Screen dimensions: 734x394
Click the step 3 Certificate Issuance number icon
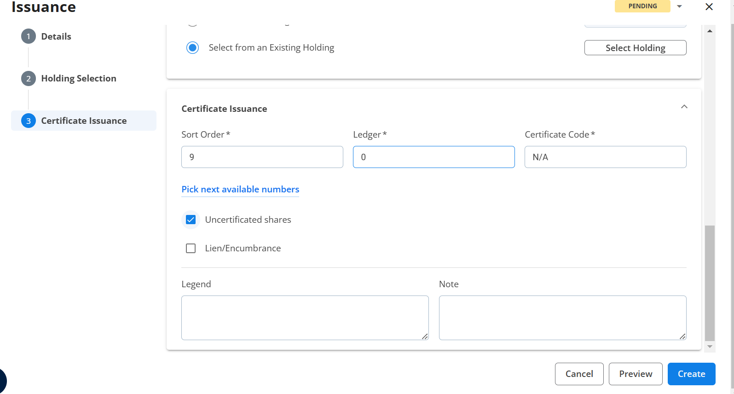(x=29, y=121)
